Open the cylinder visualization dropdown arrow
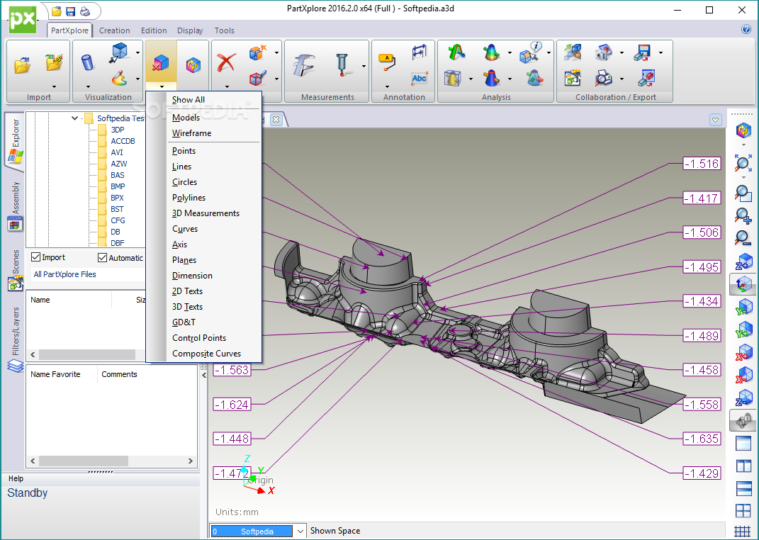759x540 pixels. (88, 87)
